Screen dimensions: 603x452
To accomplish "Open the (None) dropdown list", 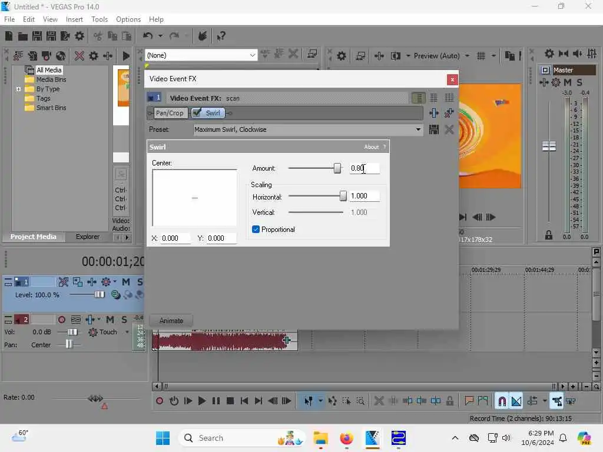I will 252,55.
